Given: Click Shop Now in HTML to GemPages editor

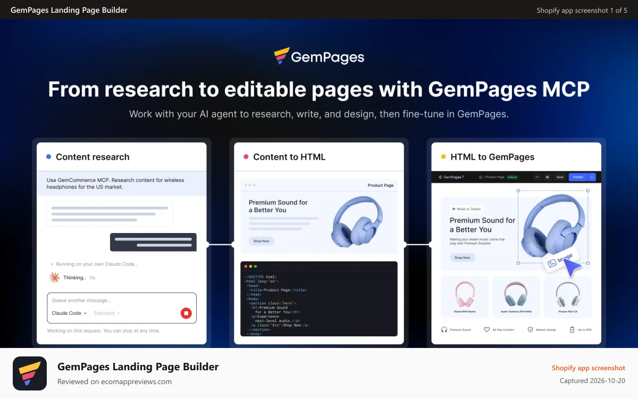Looking at the screenshot, I should click(x=463, y=257).
